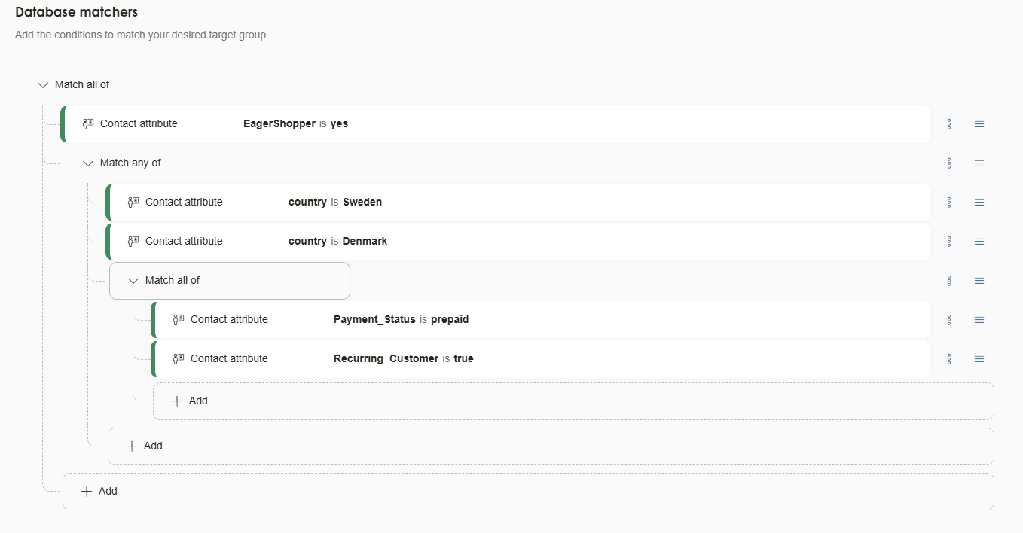Click drag handle on EagerShopper row
Screen dimensions: 1023x533
(979, 124)
